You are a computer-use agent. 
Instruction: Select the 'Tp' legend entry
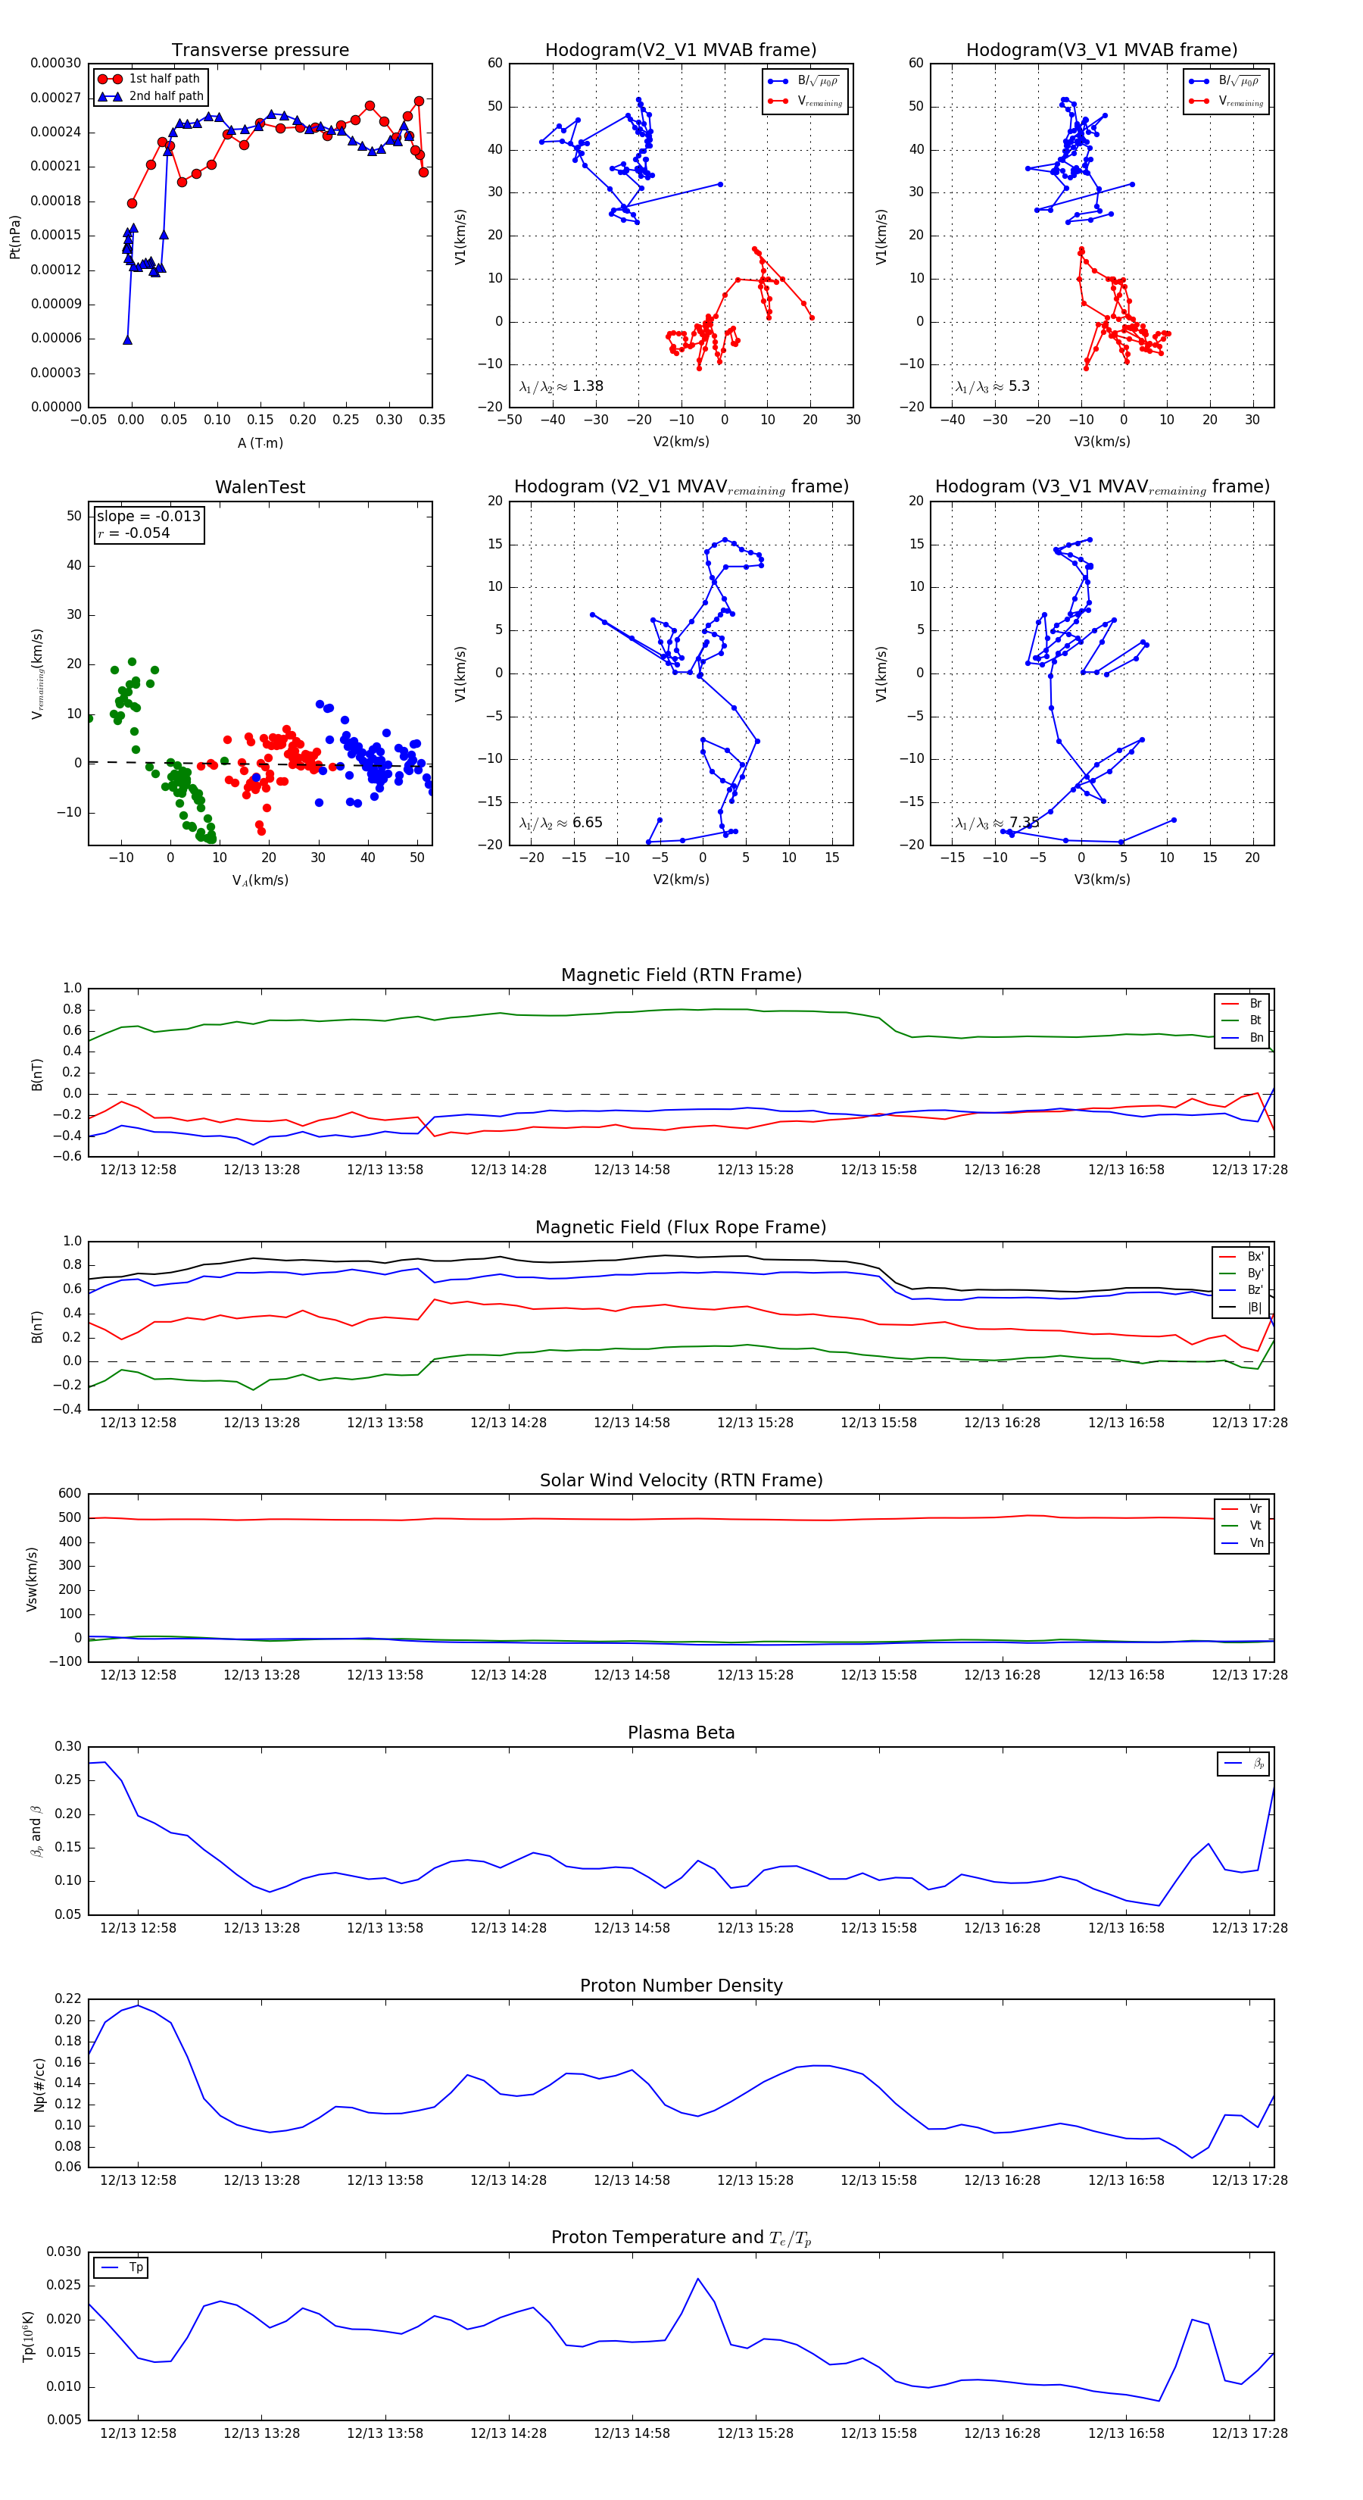click(x=122, y=2267)
